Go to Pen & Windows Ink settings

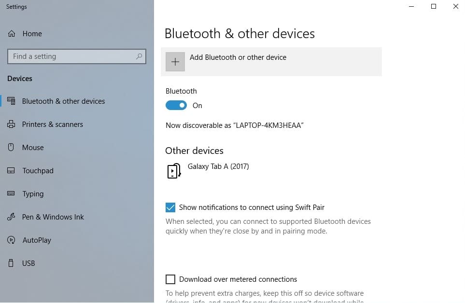53,217
